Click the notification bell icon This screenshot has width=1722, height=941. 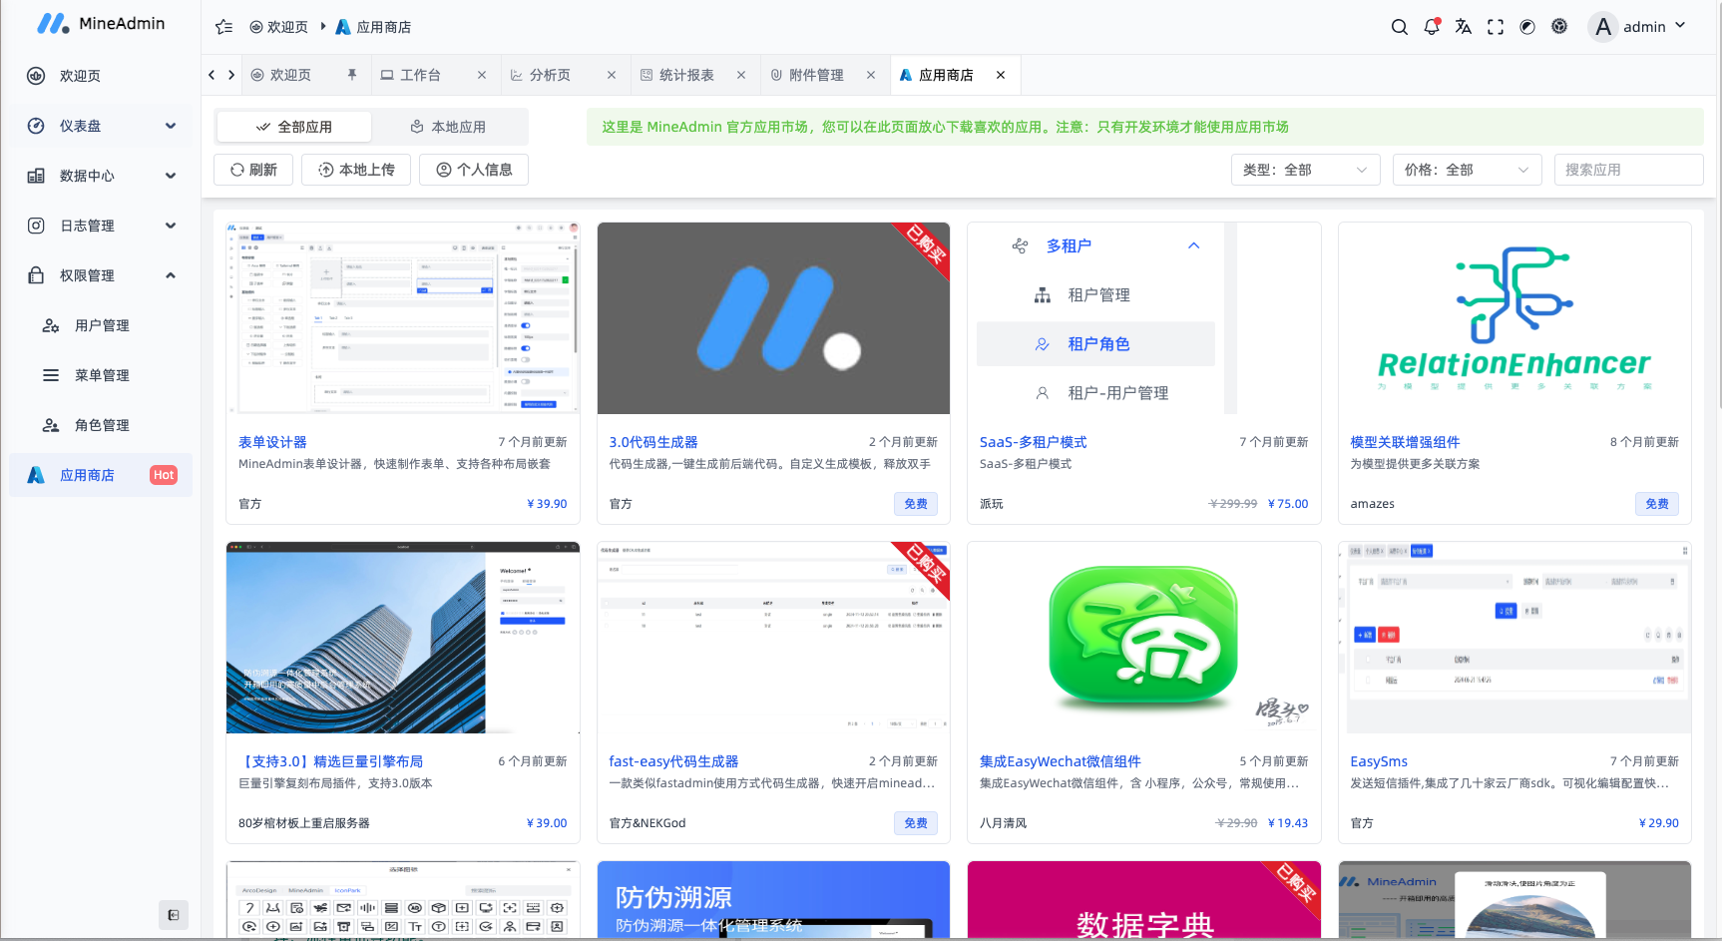[1431, 26]
